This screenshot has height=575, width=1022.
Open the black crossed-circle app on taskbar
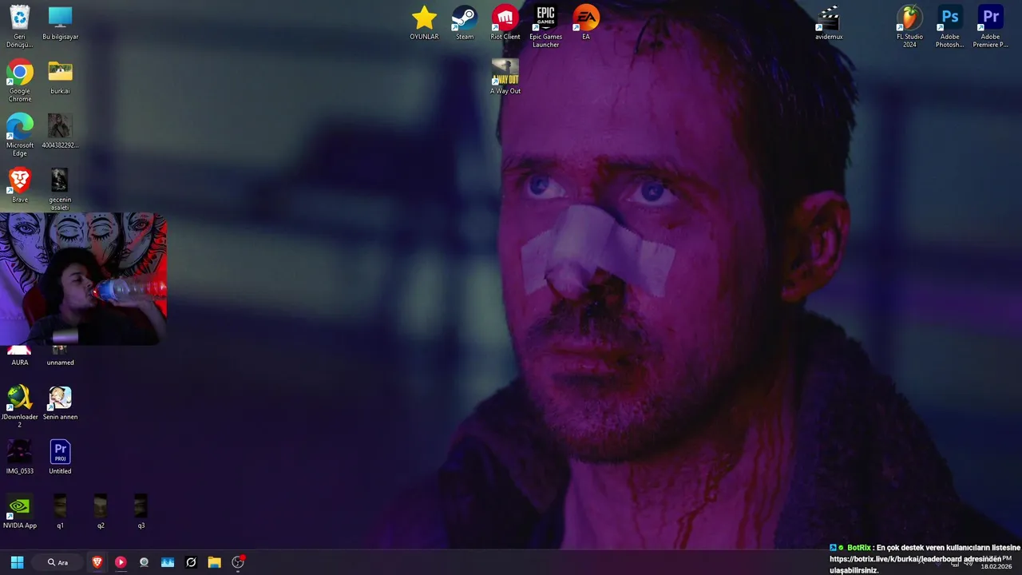coord(191,562)
